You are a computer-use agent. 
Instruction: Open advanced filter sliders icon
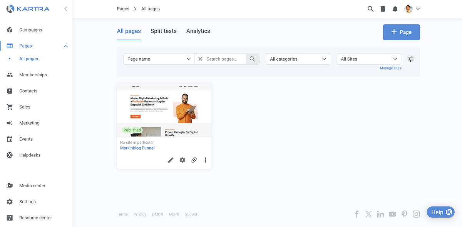[411, 59]
